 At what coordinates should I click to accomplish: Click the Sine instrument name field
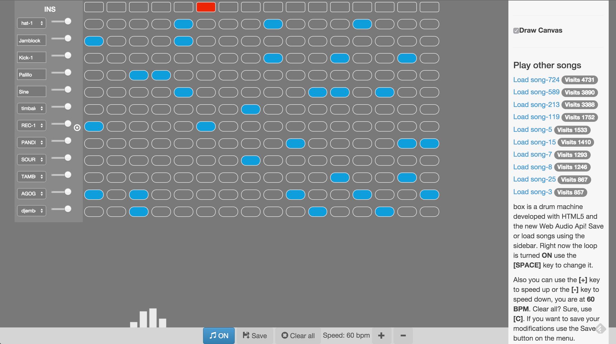32,92
